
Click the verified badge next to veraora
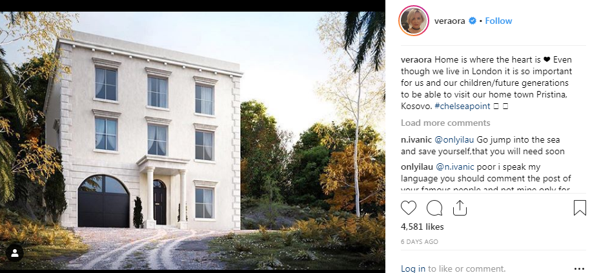tap(473, 21)
